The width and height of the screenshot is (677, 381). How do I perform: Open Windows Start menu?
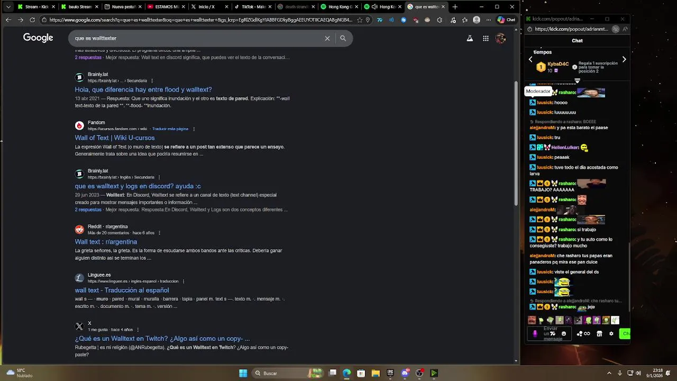pos(243,373)
